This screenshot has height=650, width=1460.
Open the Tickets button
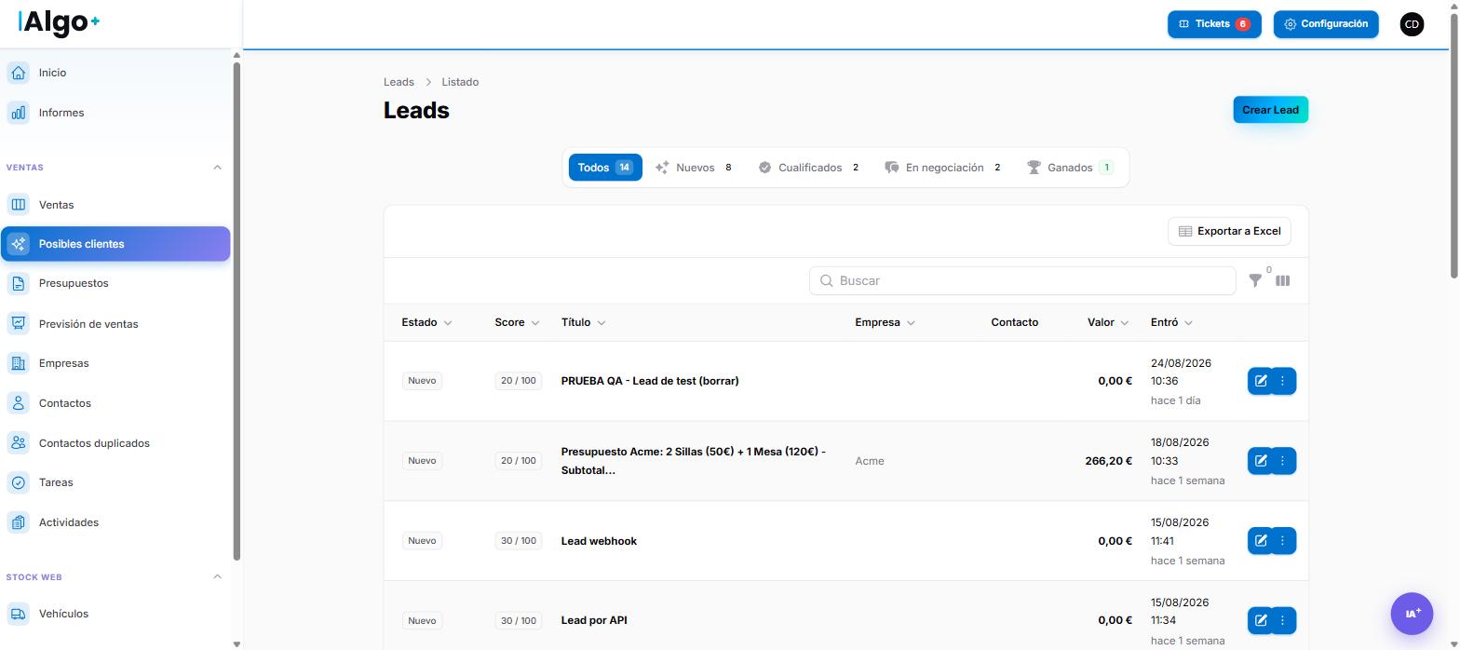click(1214, 24)
